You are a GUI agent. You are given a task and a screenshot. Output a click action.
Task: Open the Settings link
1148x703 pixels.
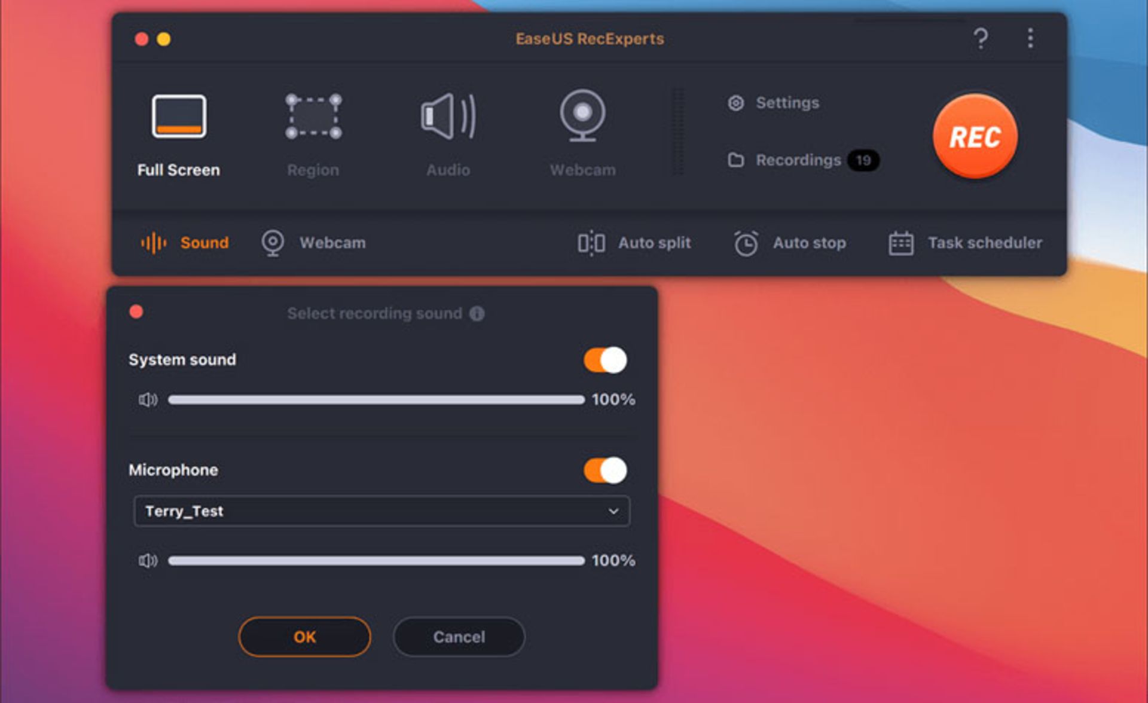[x=787, y=103]
